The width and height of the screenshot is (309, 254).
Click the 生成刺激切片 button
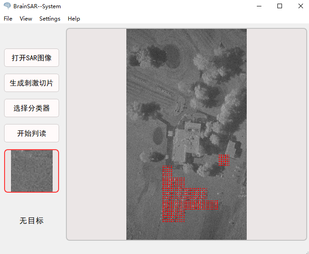coord(32,83)
